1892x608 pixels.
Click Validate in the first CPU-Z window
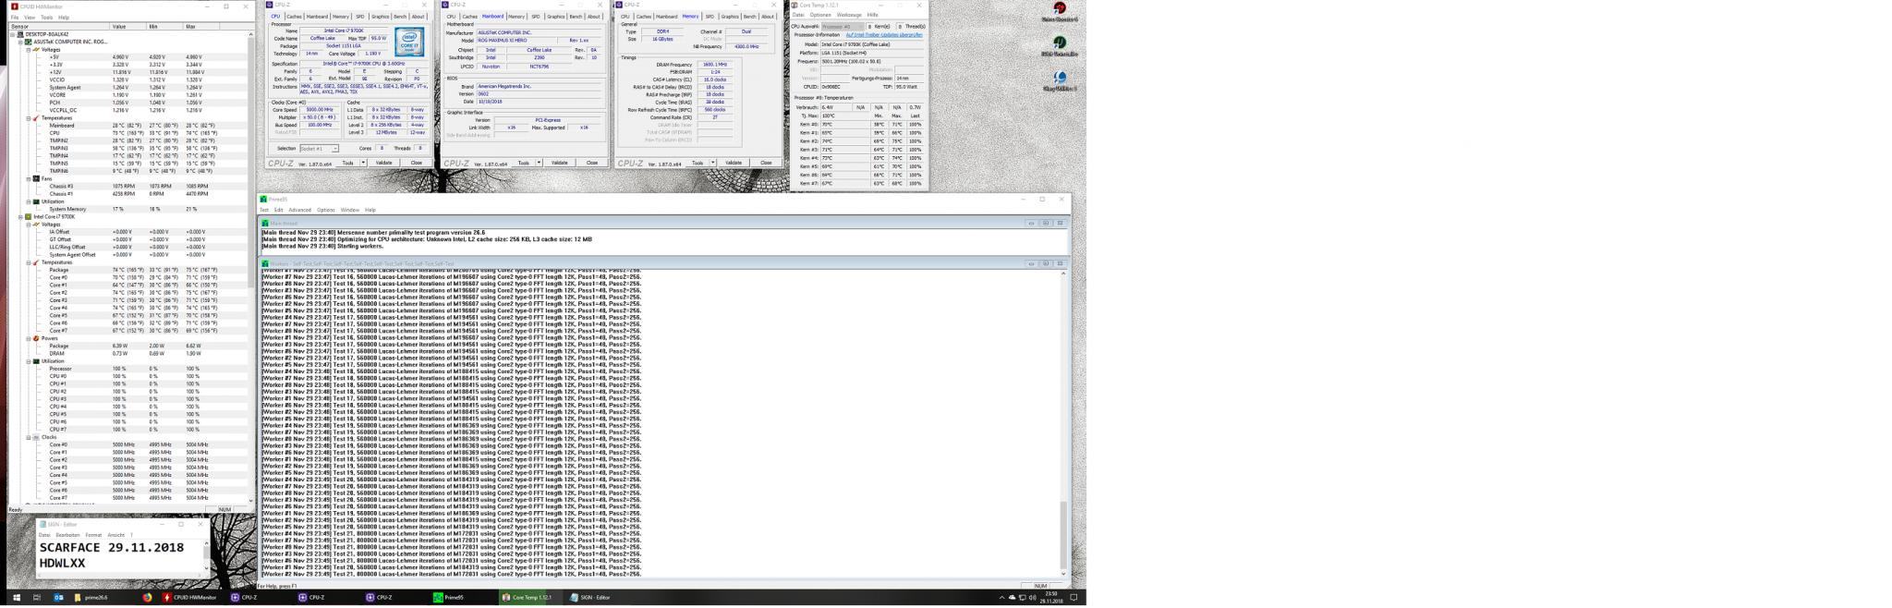click(384, 163)
